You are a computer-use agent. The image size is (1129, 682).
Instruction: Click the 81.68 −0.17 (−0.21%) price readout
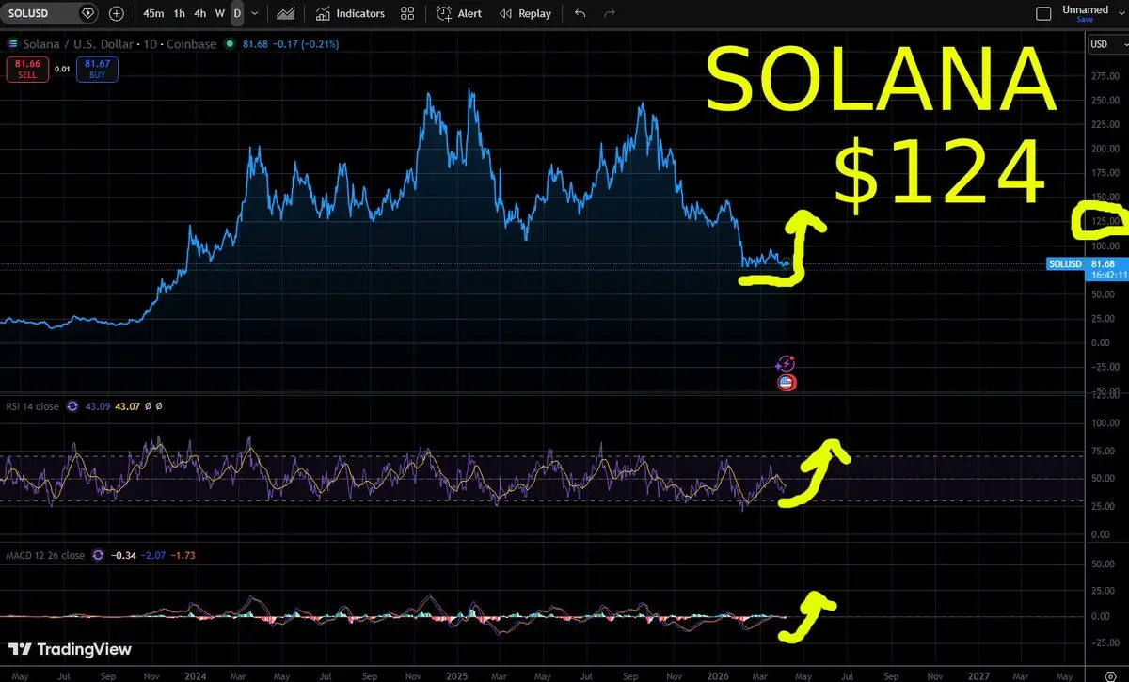click(289, 44)
